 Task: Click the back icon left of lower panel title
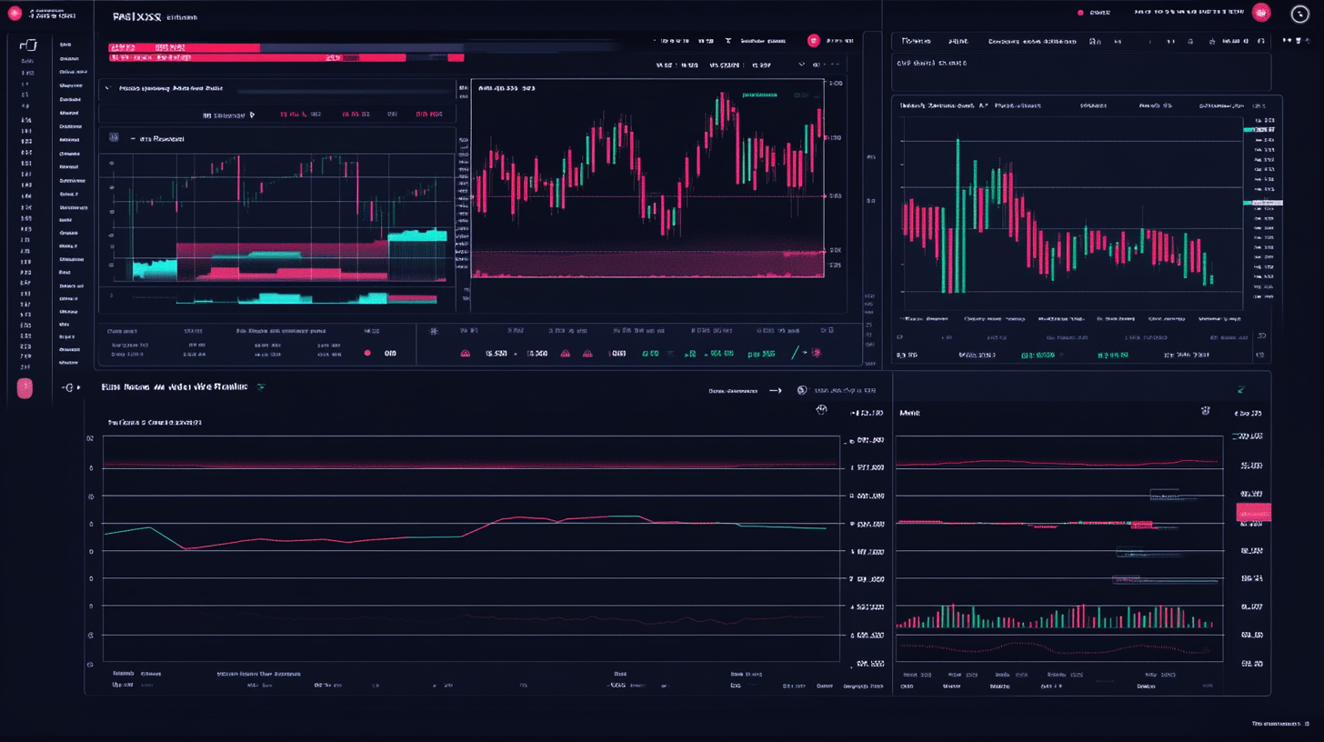point(67,387)
